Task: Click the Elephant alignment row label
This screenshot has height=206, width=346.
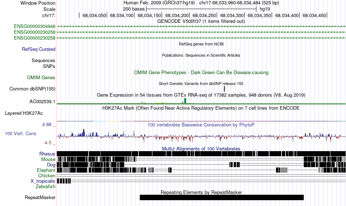Action: pyautogui.click(x=46, y=170)
